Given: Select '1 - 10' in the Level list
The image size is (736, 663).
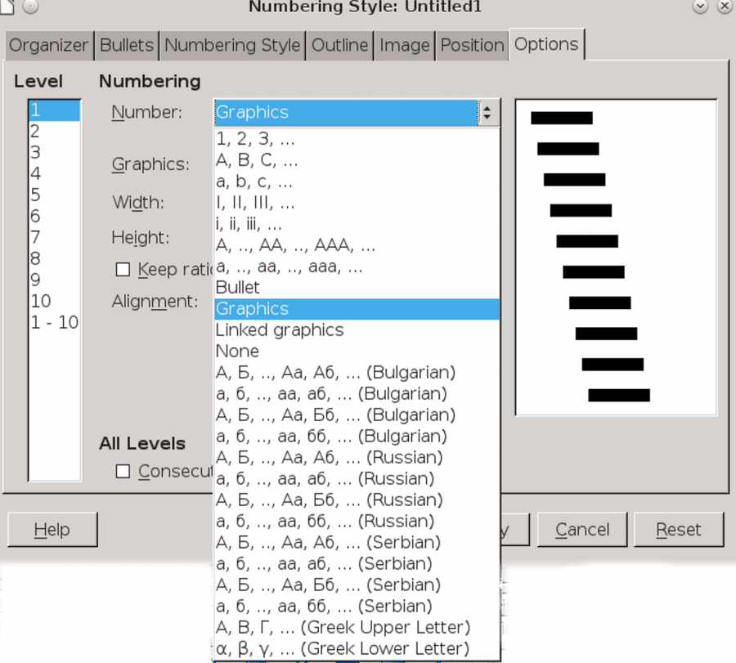Looking at the screenshot, I should click(53, 322).
